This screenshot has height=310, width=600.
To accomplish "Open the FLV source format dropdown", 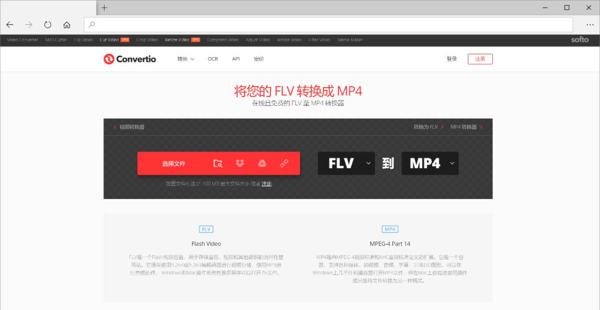I will 346,164.
